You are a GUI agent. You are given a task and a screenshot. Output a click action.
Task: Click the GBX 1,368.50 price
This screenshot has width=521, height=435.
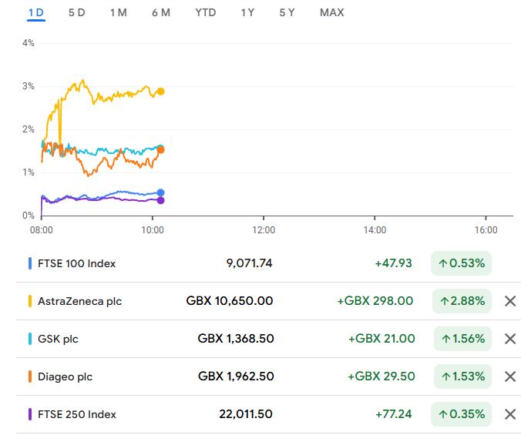tap(236, 339)
